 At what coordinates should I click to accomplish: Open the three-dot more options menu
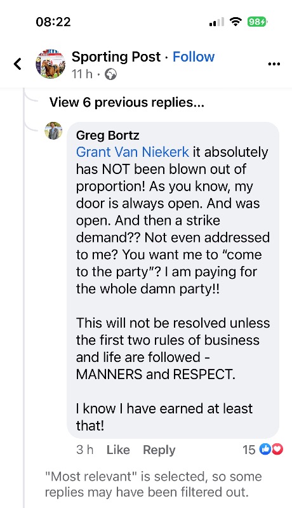coord(274,64)
